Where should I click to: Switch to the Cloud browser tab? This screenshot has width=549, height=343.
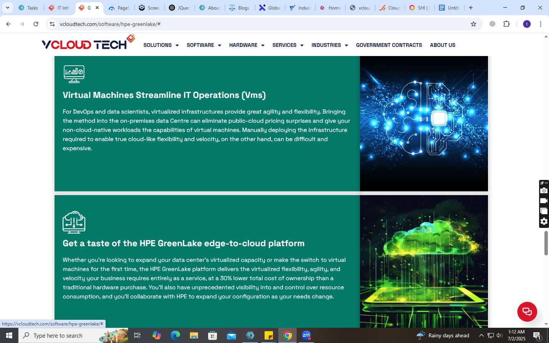tap(390, 8)
